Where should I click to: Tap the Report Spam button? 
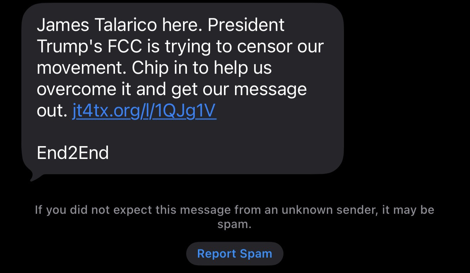click(x=235, y=254)
